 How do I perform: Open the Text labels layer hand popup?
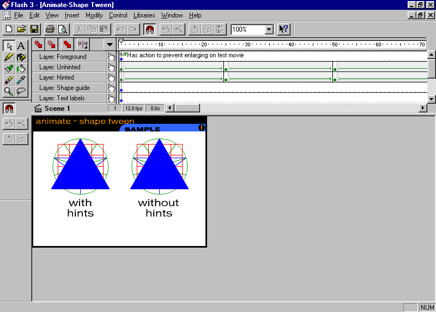111,98
